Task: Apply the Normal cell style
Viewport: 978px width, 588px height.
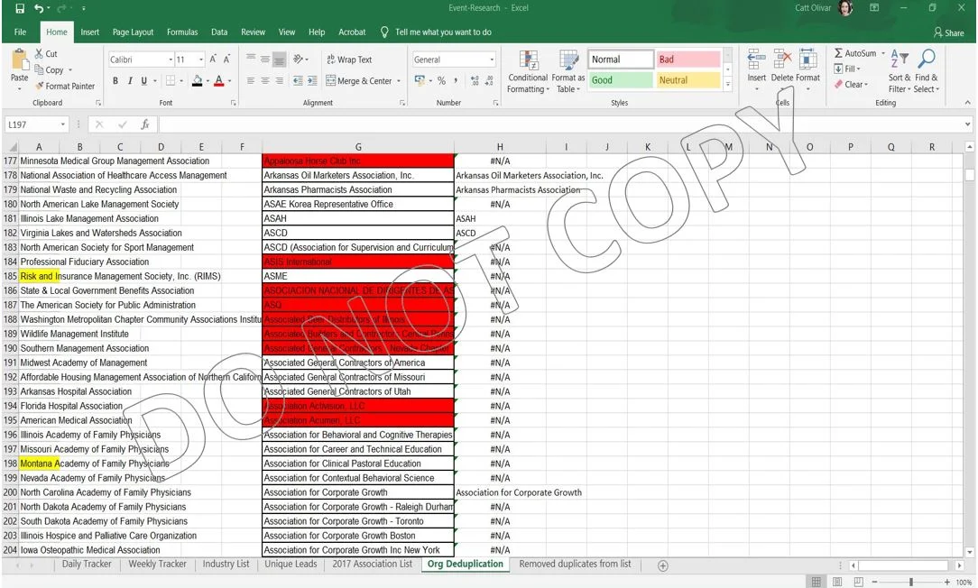Action: [620, 60]
